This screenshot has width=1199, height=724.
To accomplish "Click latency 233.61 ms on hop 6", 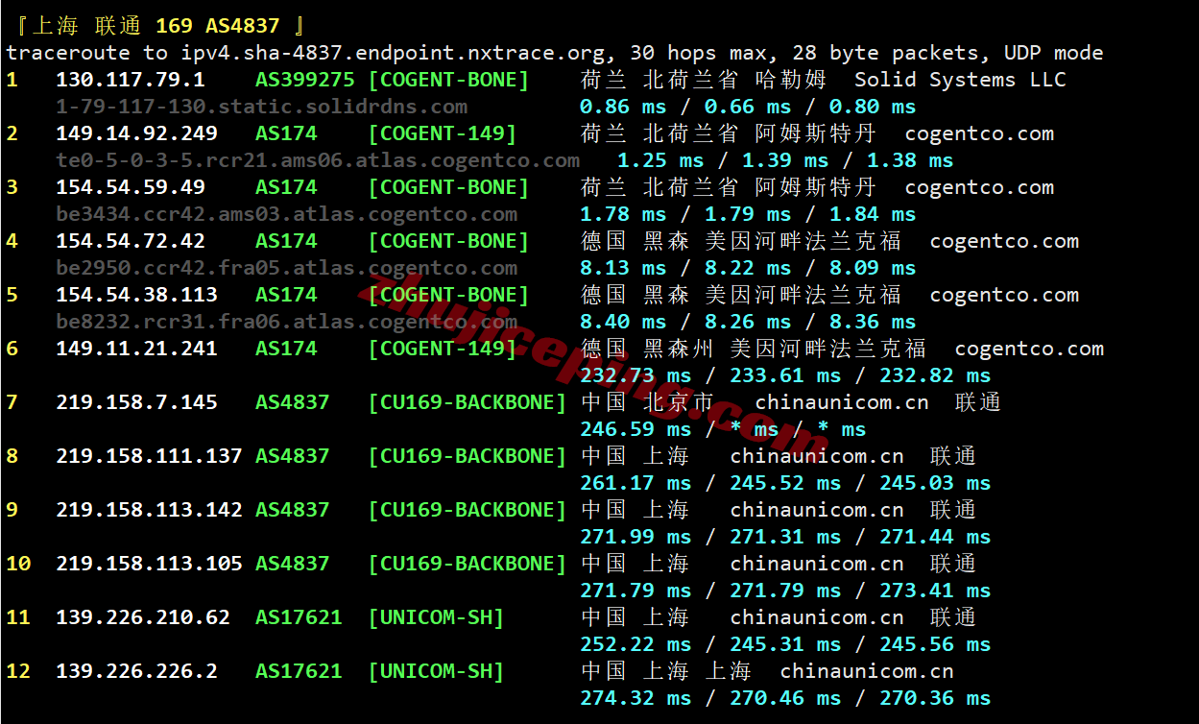I will [x=785, y=375].
